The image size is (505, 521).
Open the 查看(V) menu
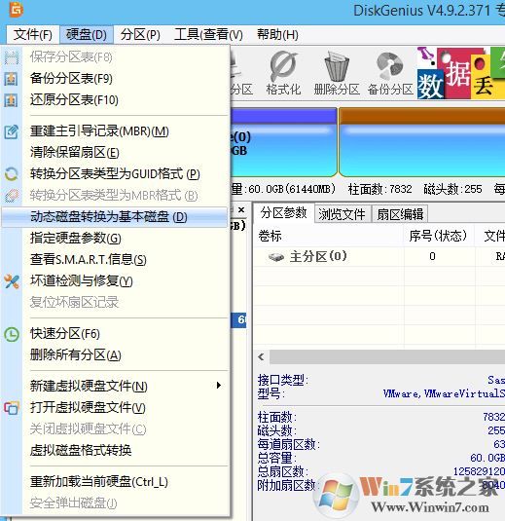point(223,34)
